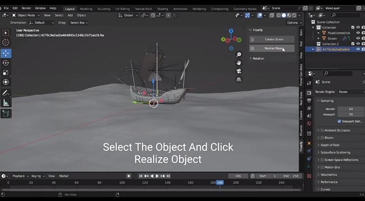Expand the Depth of Field panel
The height and width of the screenshot is (201, 365).
[x=330, y=145]
